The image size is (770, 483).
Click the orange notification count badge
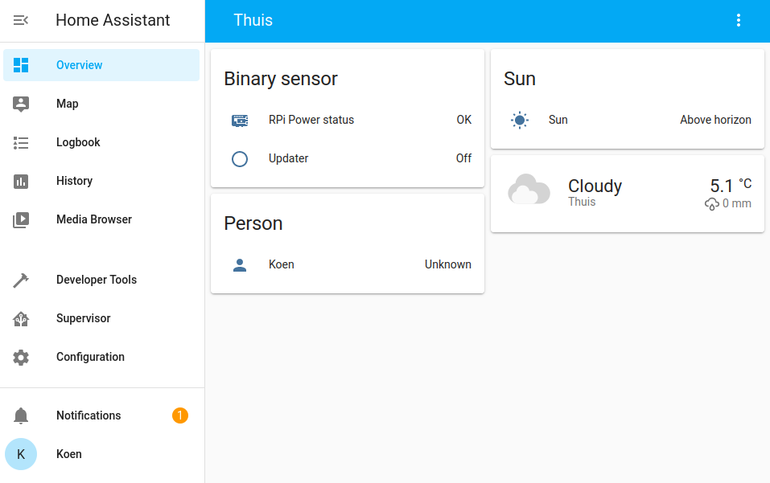tap(180, 415)
